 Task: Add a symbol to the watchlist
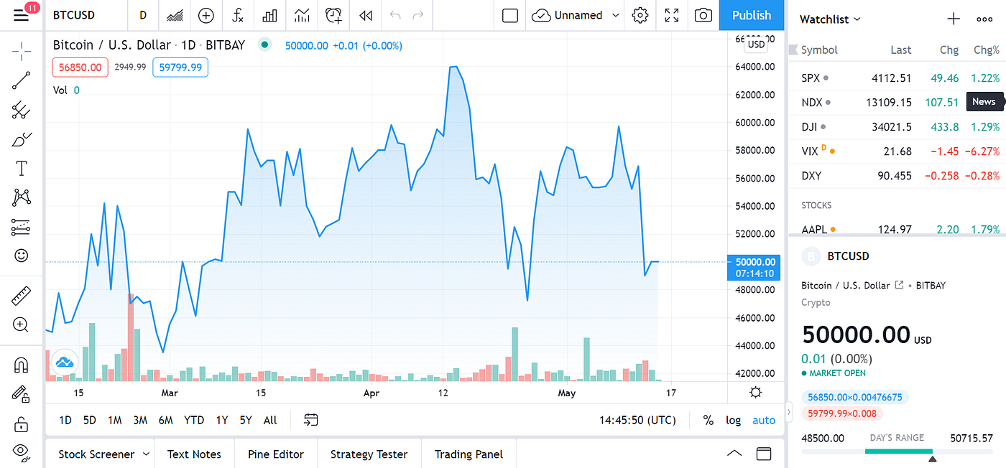954,19
